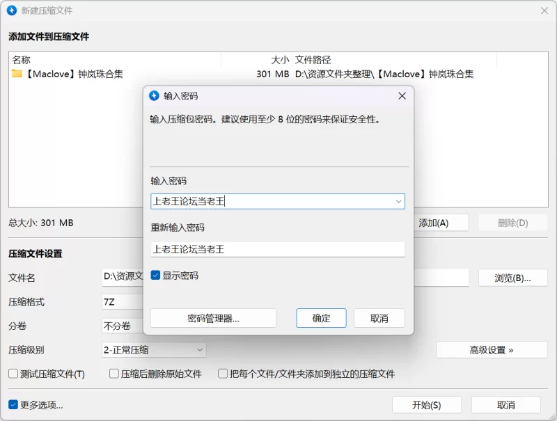The height and width of the screenshot is (421, 557).
Task: Open the 7Z compression format dropdown
Action: 123,302
